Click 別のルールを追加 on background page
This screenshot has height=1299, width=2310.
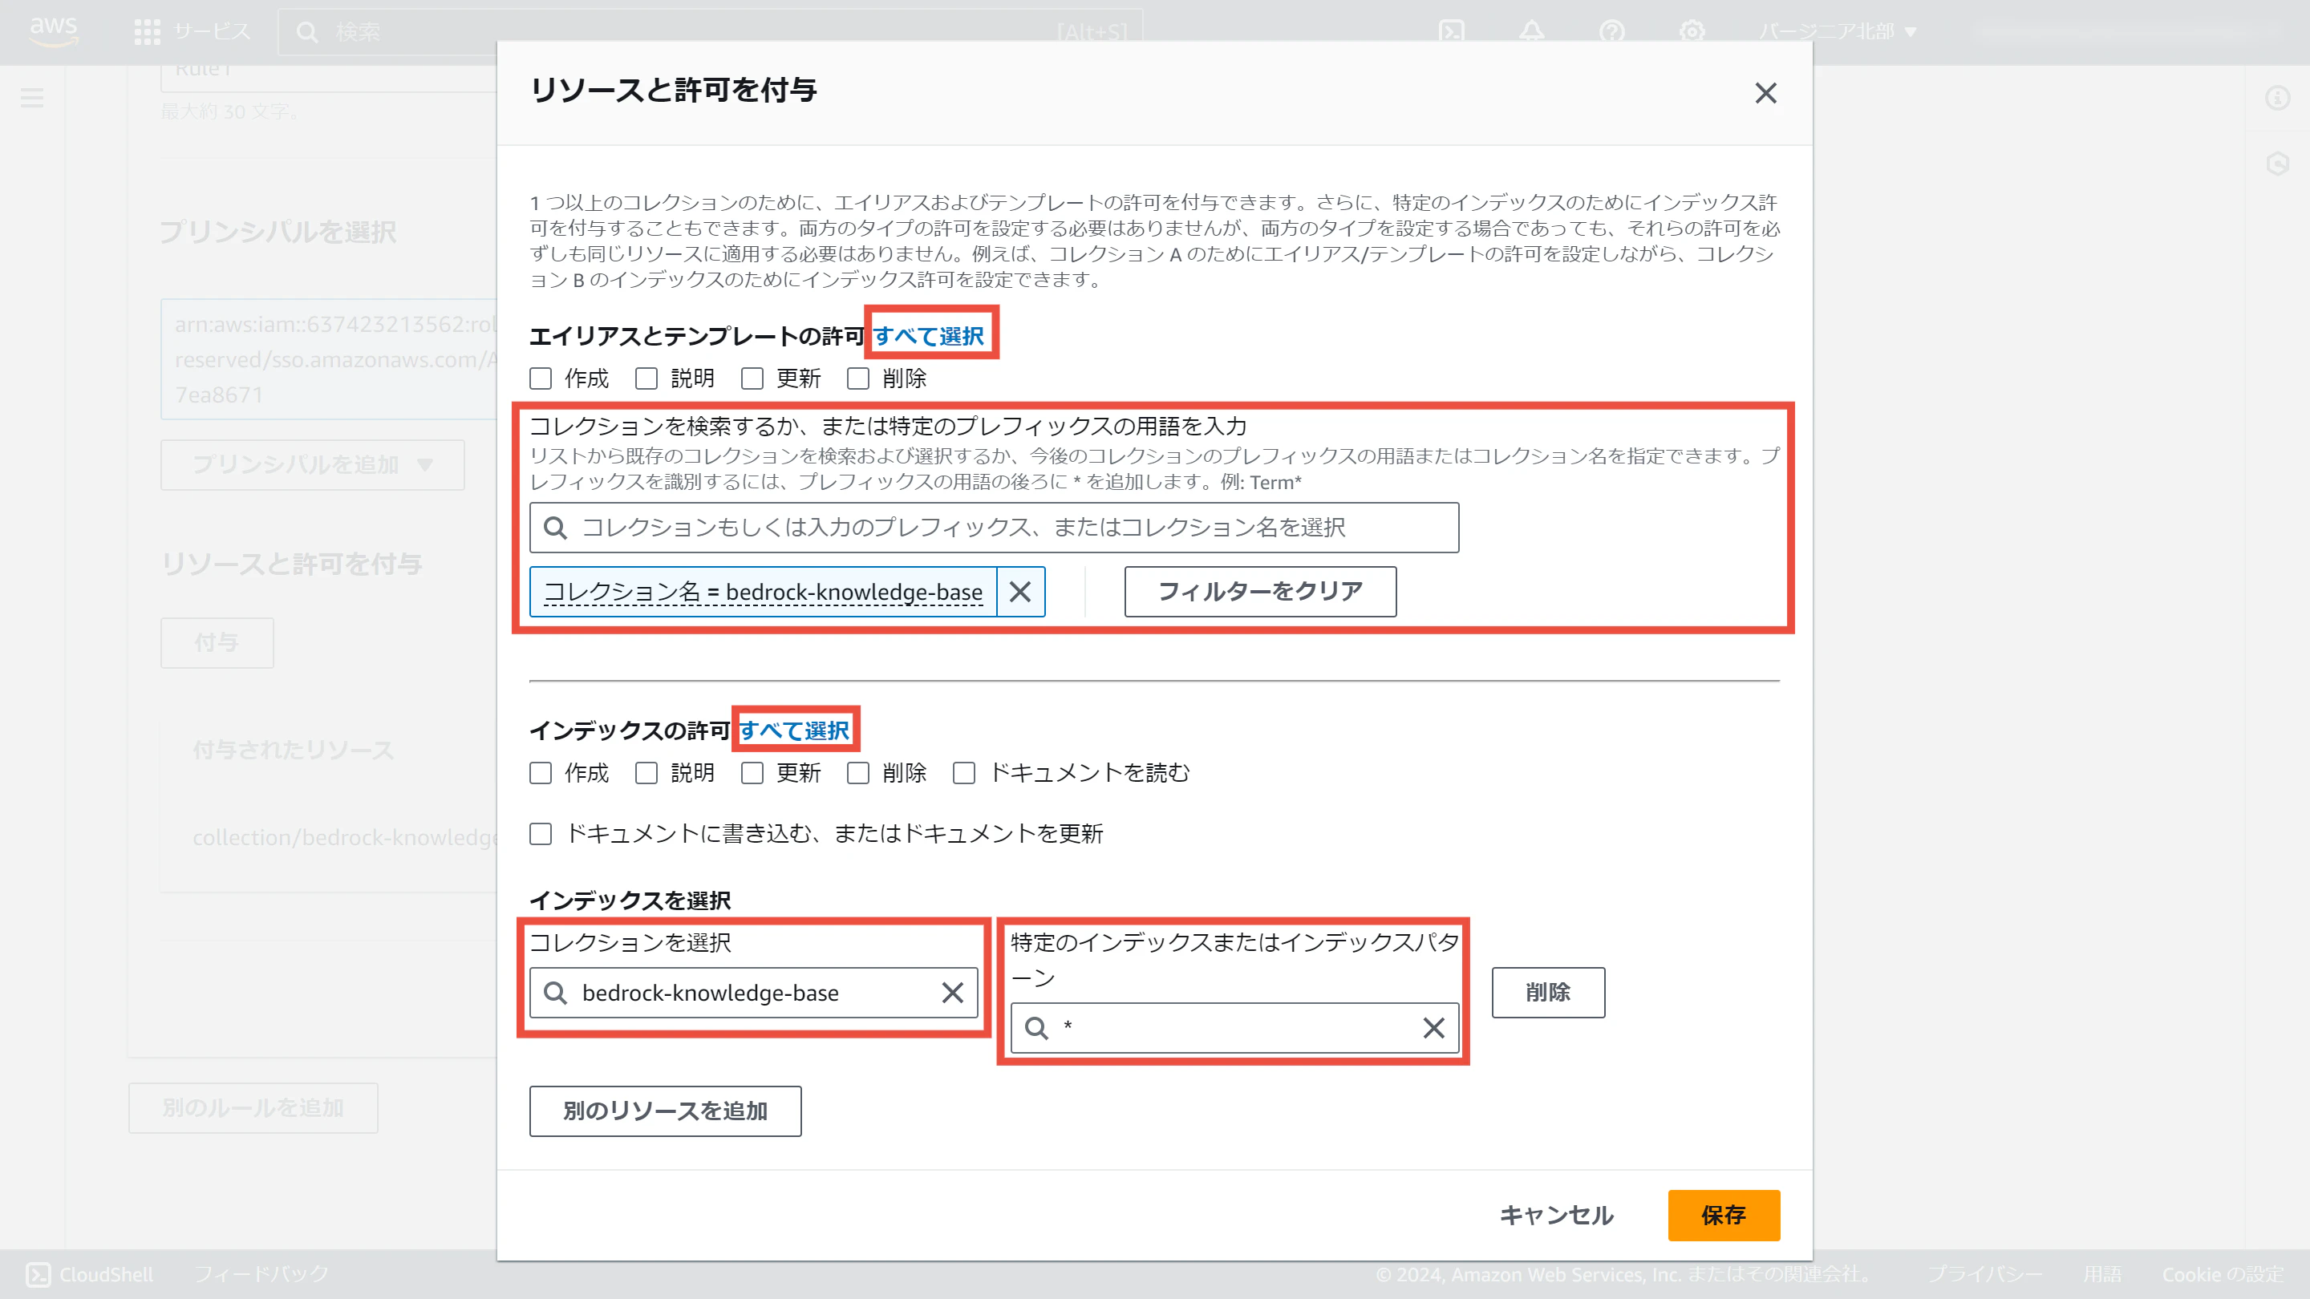253,1108
